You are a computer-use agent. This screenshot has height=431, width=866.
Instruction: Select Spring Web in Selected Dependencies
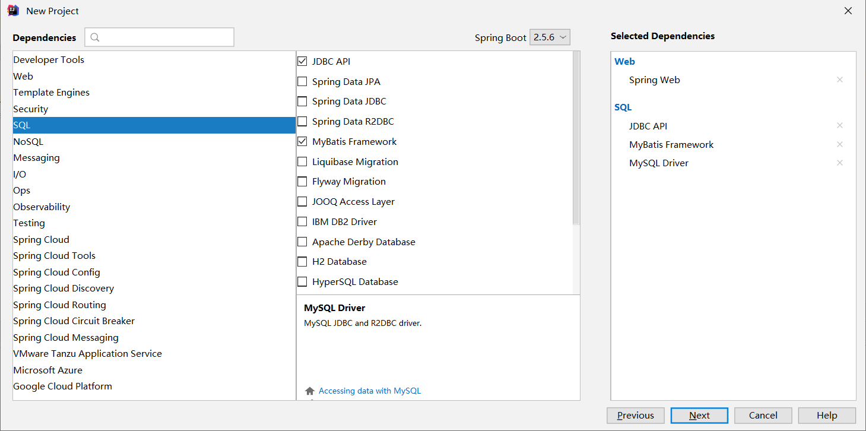pos(655,80)
